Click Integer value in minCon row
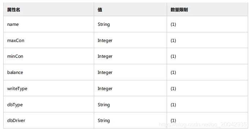Screen dimensions: 250x131 105,56
